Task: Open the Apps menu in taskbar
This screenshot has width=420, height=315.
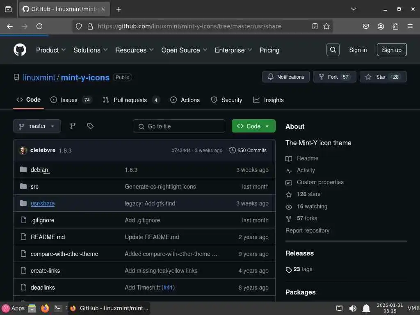Action: pyautogui.click(x=13, y=308)
